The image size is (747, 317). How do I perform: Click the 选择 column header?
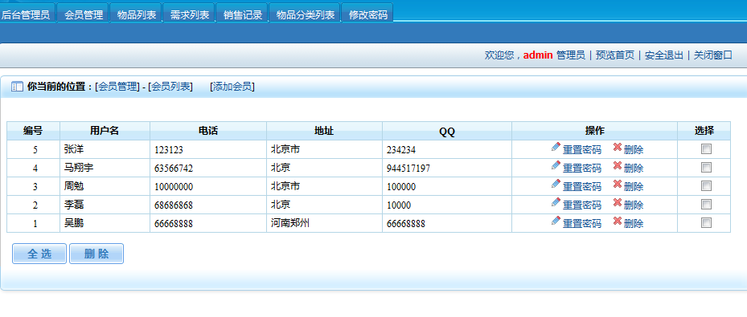point(704,131)
